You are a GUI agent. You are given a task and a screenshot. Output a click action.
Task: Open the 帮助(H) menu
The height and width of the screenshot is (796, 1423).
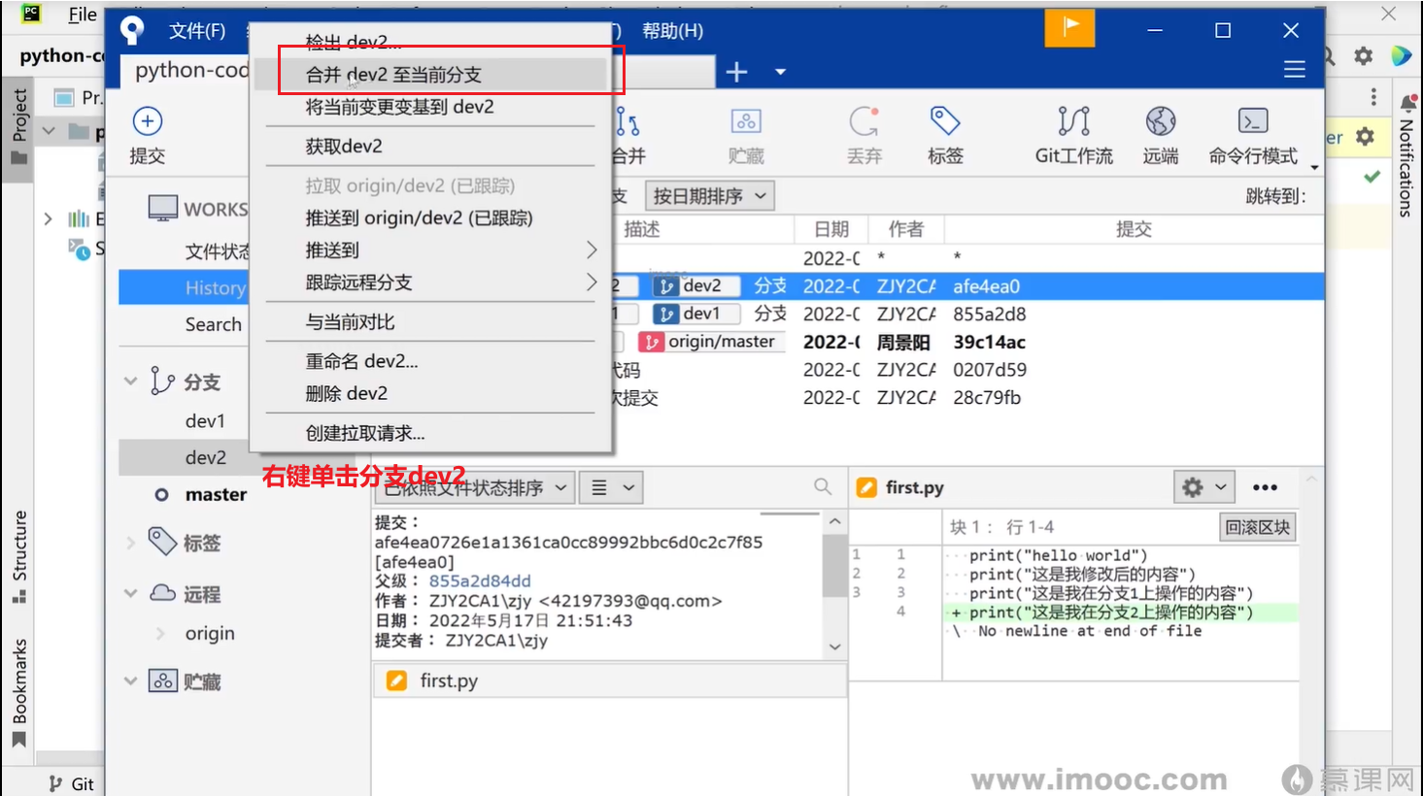(672, 31)
